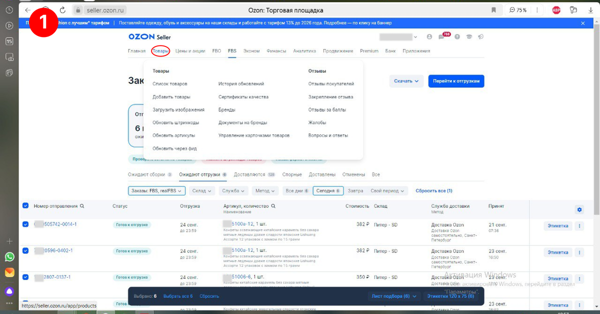Open the ABP adblock extension
The height and width of the screenshot is (314, 600).
pyautogui.click(x=556, y=10)
